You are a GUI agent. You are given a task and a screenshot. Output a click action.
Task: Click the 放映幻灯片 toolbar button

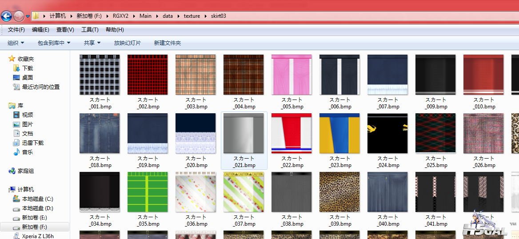128,43
